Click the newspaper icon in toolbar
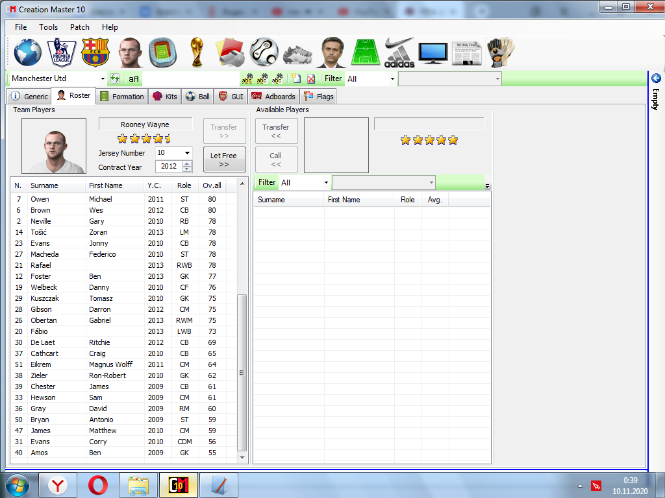The image size is (665, 498). [467, 52]
